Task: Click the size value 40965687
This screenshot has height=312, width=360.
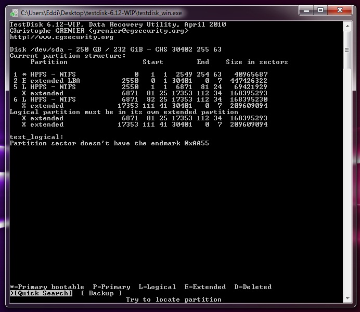Action: (x=251, y=74)
